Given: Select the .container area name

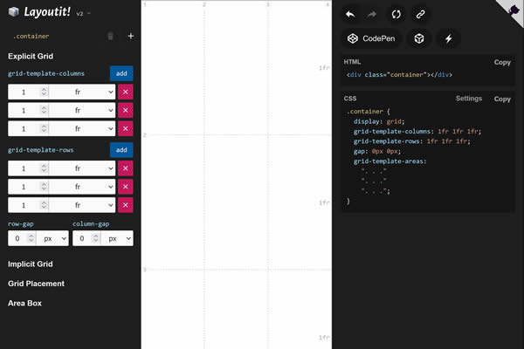Looking at the screenshot, I should coord(31,36).
